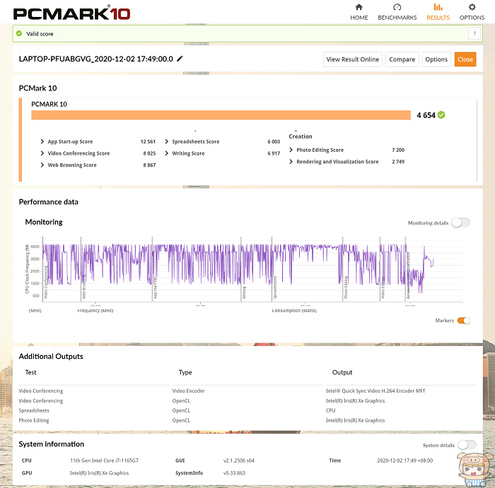Enable the Monitoring details toggle
This screenshot has width=495, height=488.
pos(460,222)
